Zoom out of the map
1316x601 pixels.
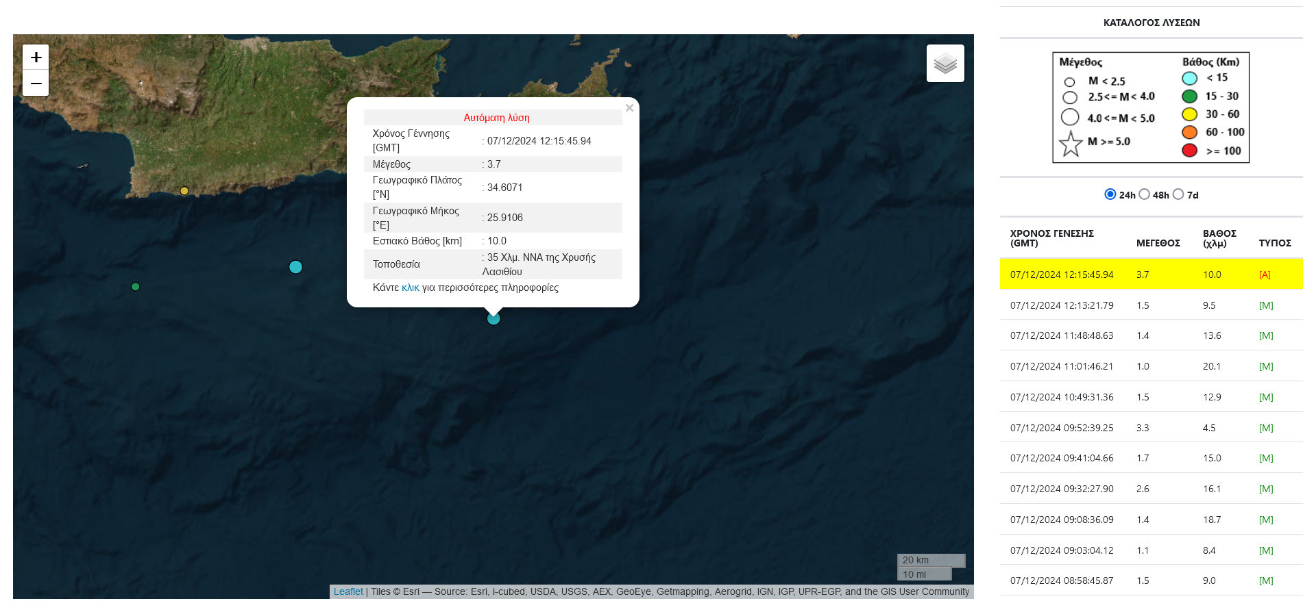(x=36, y=84)
